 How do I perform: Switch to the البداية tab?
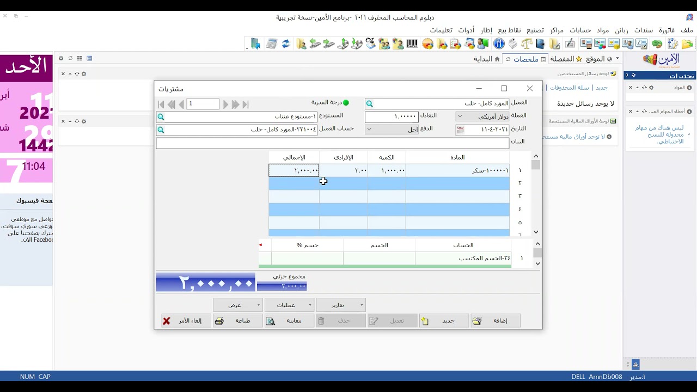[x=486, y=59]
